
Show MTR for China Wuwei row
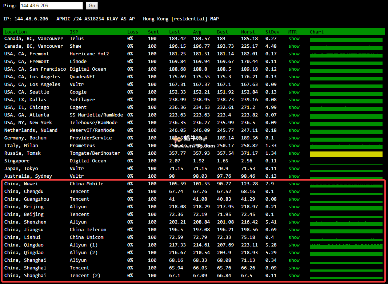(294, 184)
